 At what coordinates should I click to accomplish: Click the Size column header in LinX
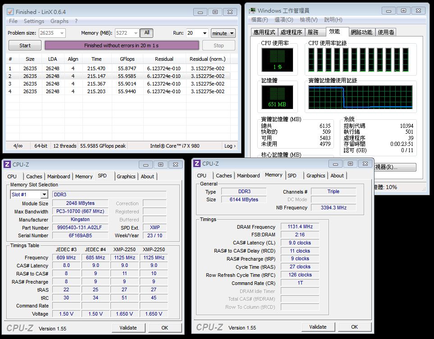click(x=30, y=59)
